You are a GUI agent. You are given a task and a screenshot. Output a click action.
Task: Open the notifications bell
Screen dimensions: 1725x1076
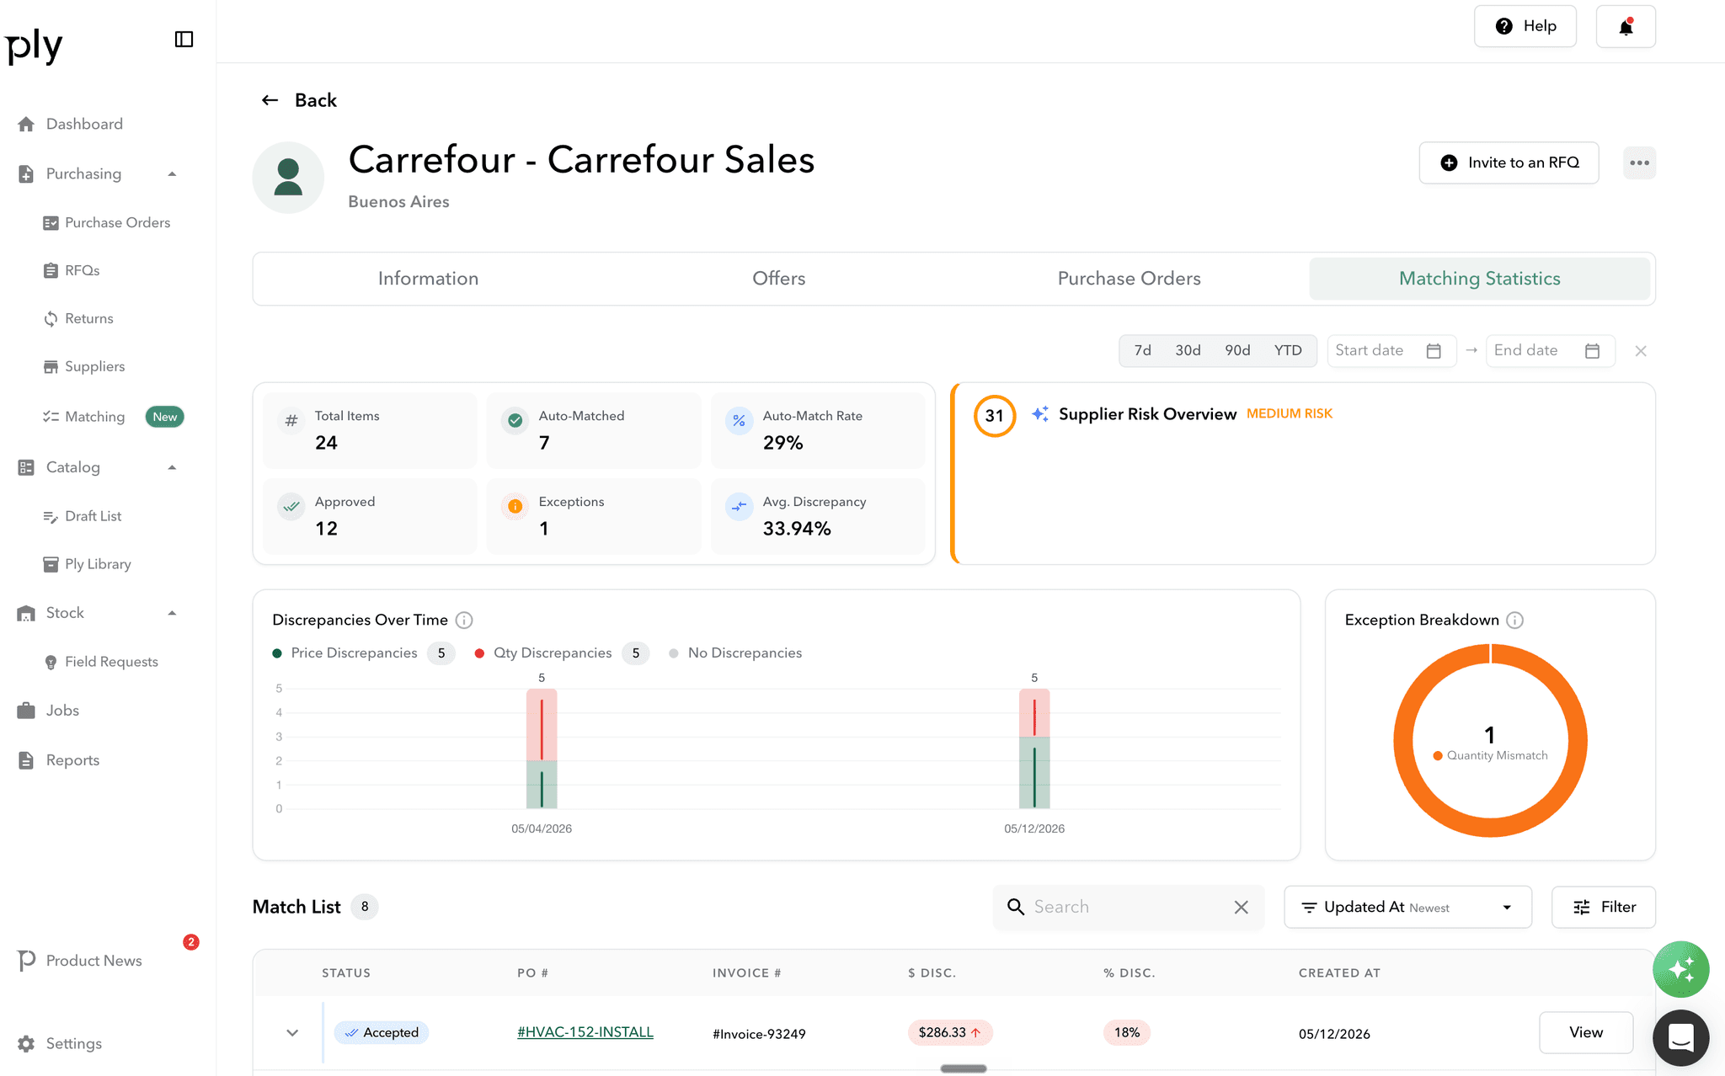click(x=1626, y=27)
